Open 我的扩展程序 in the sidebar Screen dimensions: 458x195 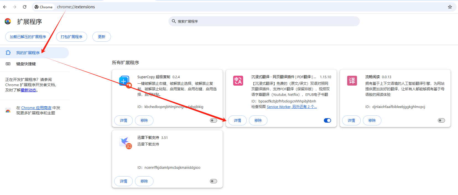tap(34, 53)
